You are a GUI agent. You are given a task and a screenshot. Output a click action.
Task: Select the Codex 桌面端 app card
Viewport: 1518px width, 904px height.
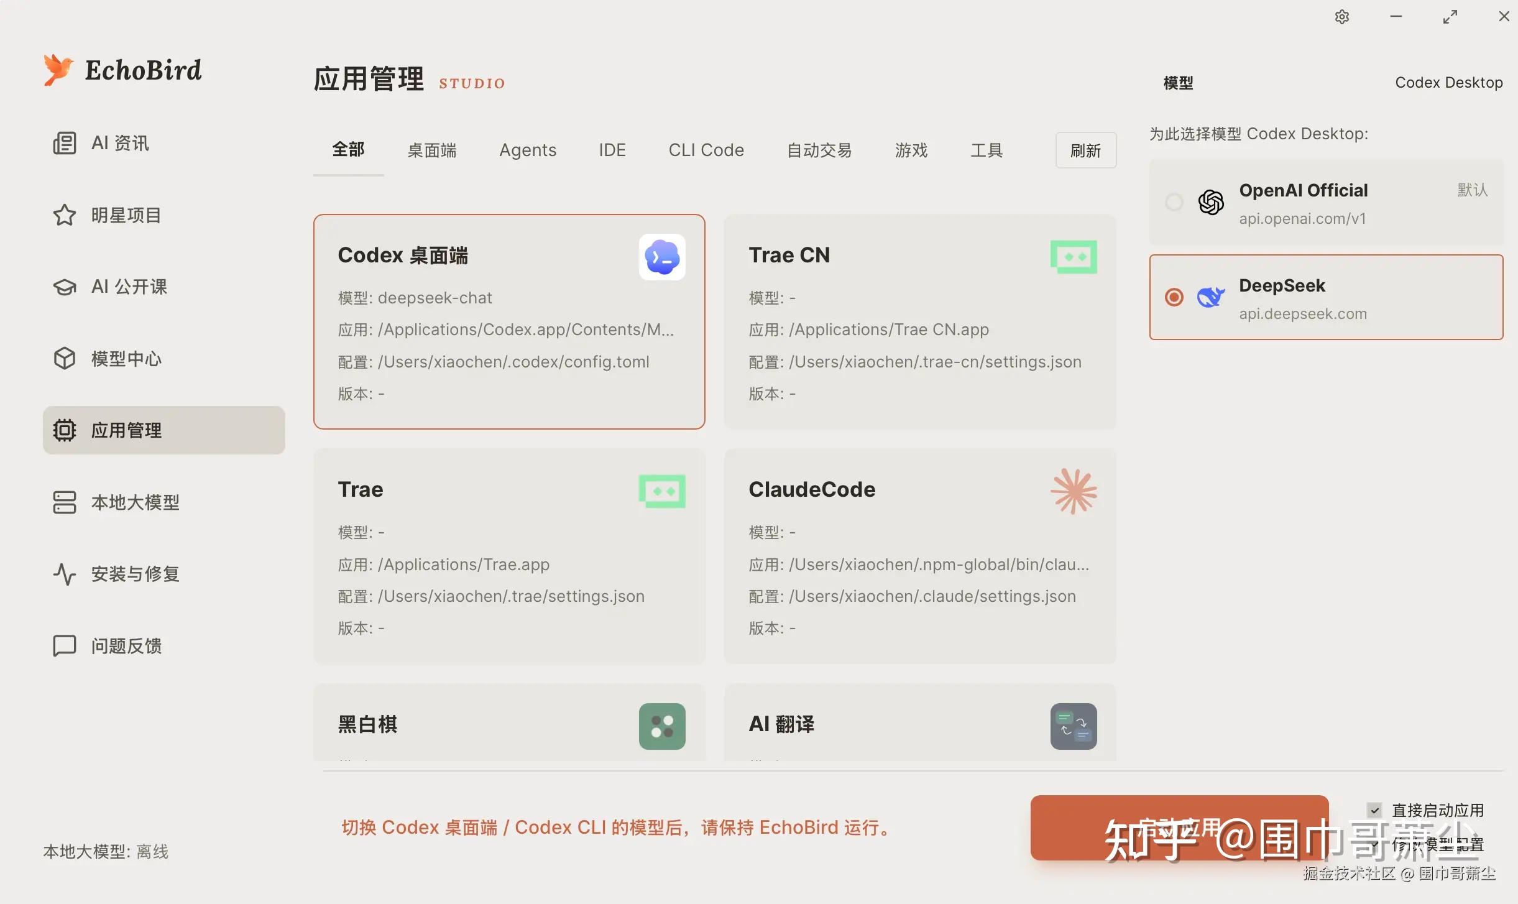509,321
